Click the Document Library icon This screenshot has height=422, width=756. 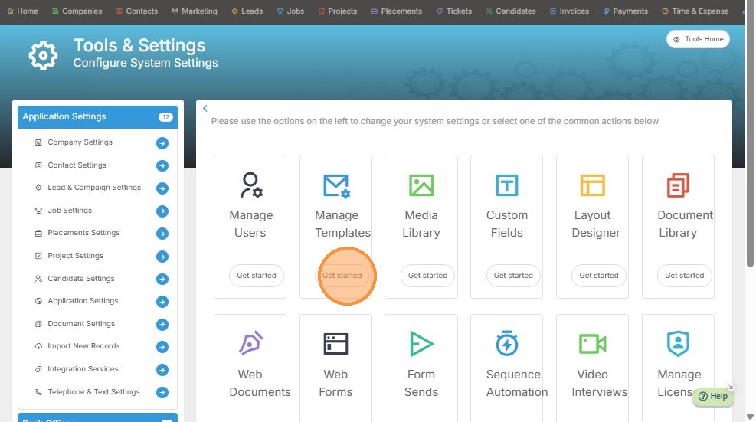tap(678, 185)
